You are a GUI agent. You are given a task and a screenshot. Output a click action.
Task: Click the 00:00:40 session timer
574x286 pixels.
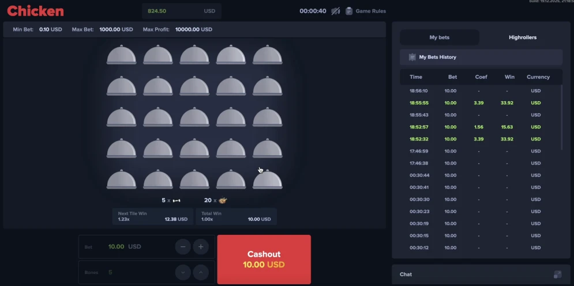(313, 11)
